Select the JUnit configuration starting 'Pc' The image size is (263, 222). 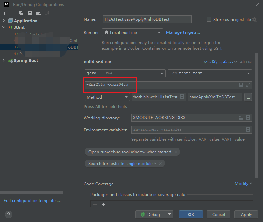point(39,54)
